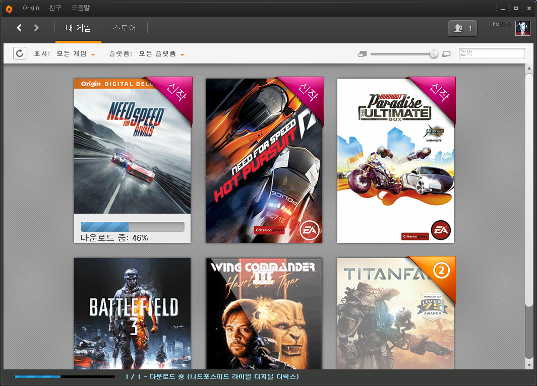Select the 내 게임 tab
Image resolution: width=537 pixels, height=386 pixels.
[78, 28]
